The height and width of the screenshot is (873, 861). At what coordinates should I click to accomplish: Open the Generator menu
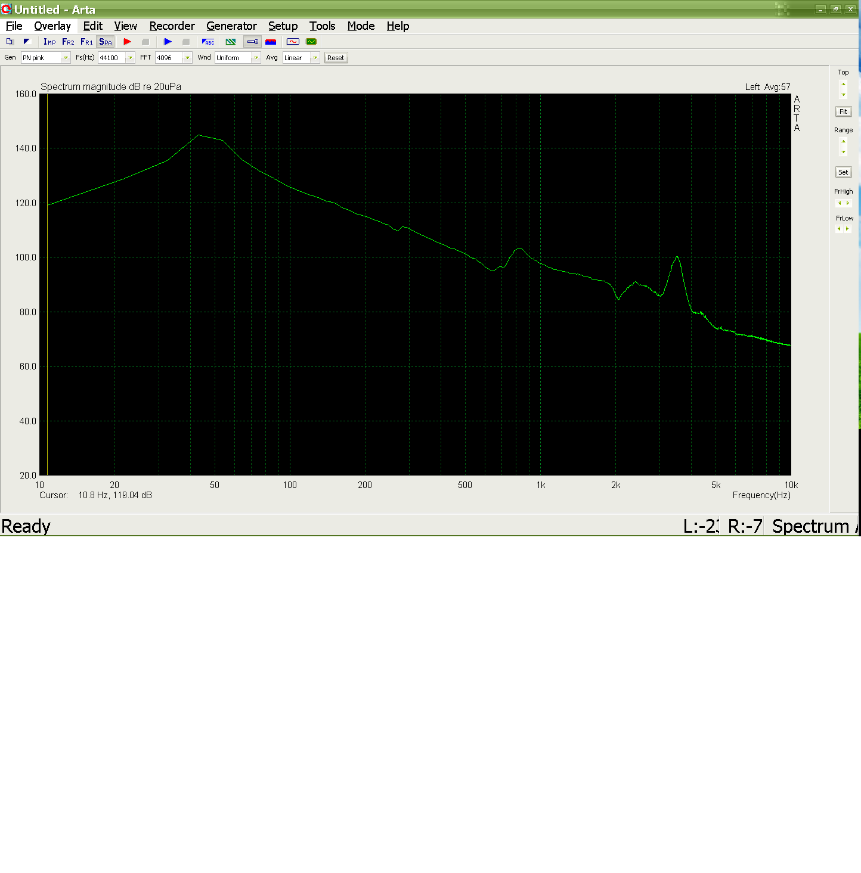(231, 26)
